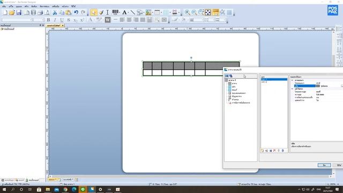343x193 pixels.
Task: Create a new document from toolbar
Action: (x=5, y=12)
